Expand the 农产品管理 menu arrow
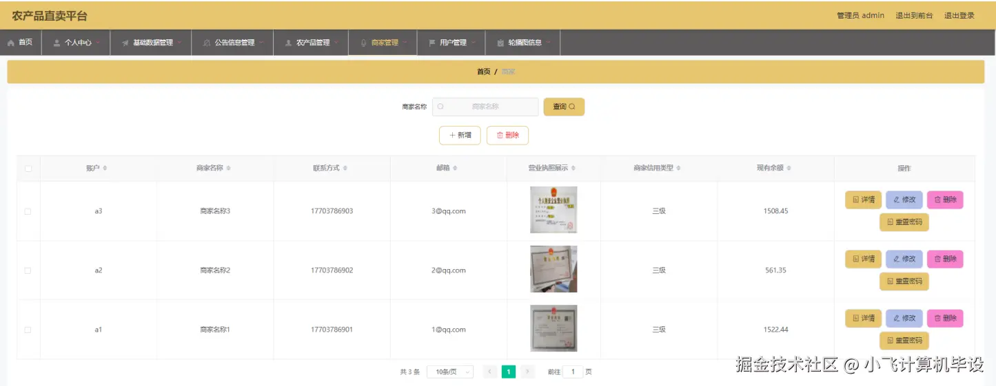Image resolution: width=996 pixels, height=386 pixels. click(336, 43)
